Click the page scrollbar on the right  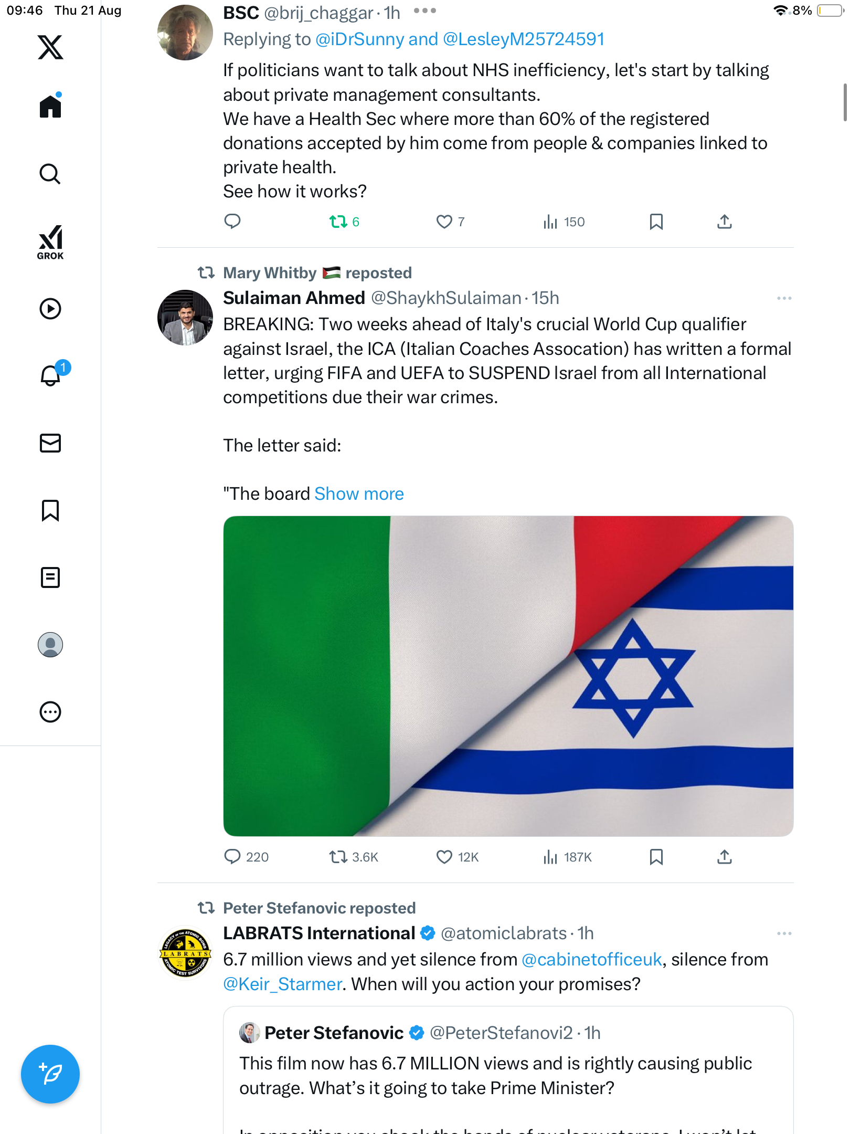coord(845,102)
